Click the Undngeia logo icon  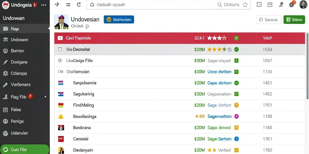[x=5, y=5]
